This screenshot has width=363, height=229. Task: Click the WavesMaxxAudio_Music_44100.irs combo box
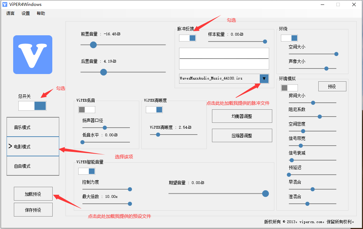224,79
